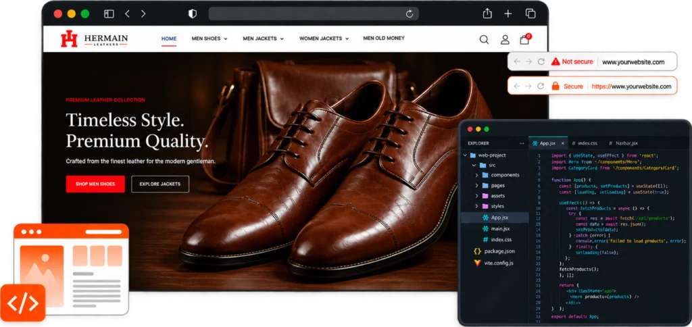The width and height of the screenshot is (692, 327).
Task: Open the shopping cart icon
Action: (x=524, y=39)
